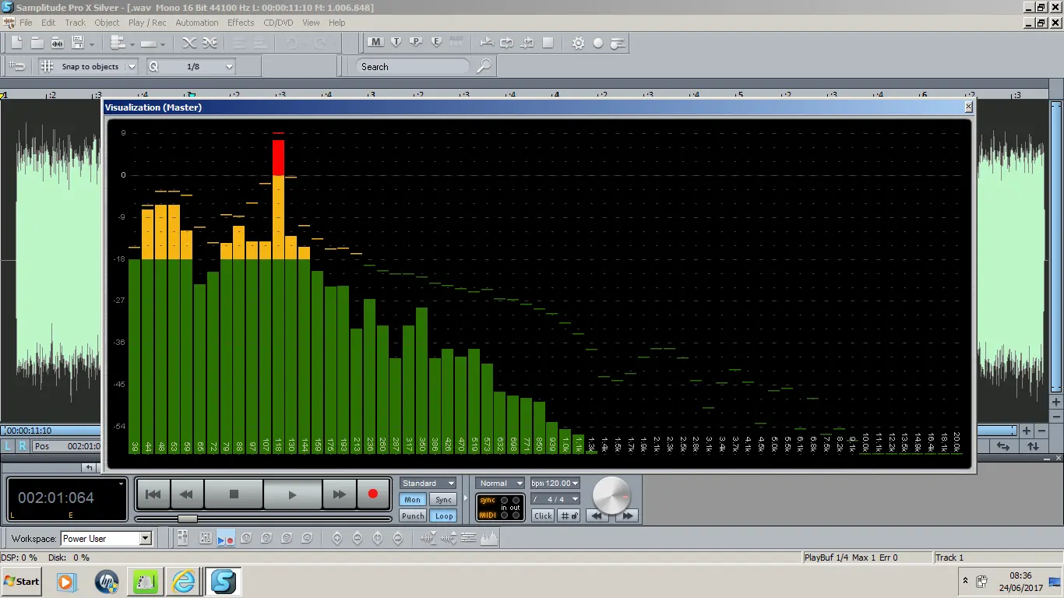The image size is (1064, 598).
Task: Toggle the E shield button in toolbar
Action: click(436, 42)
